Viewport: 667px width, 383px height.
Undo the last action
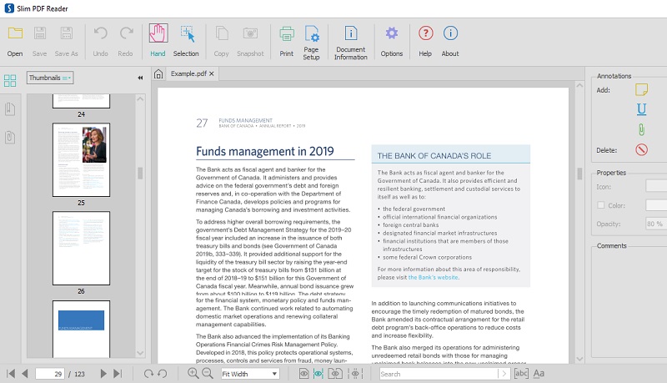(x=100, y=41)
